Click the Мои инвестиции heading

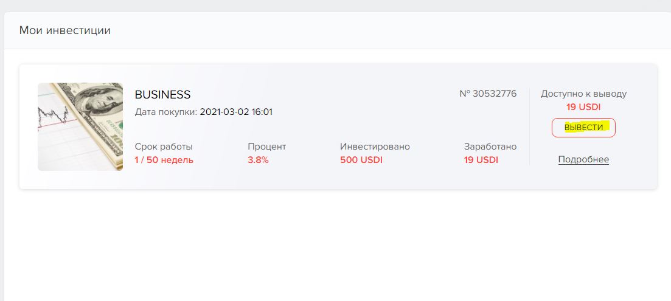pos(65,30)
